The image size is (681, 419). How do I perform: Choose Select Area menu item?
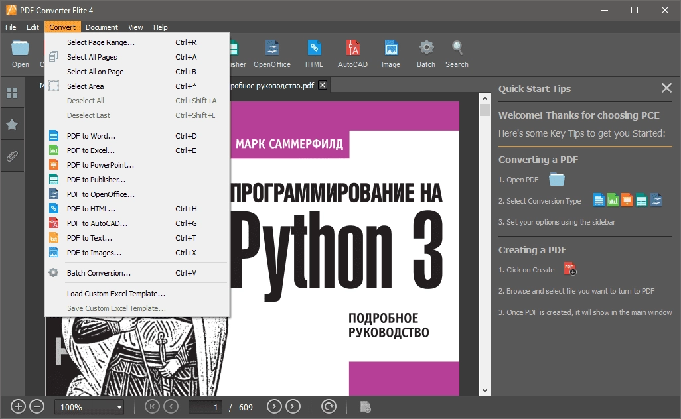coord(137,86)
